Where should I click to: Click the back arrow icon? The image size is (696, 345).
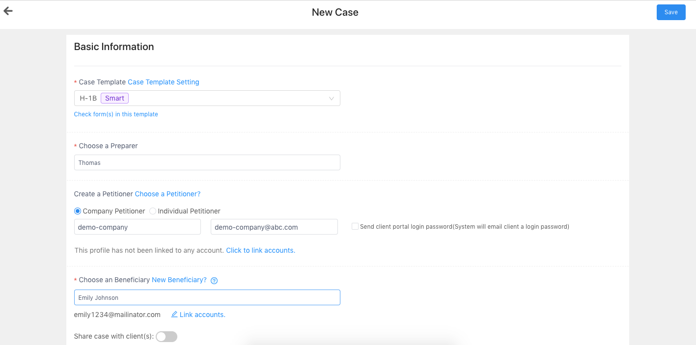click(x=8, y=11)
